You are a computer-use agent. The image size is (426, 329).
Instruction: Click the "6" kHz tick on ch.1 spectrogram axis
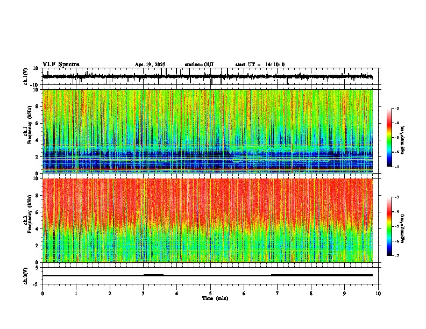tap(37, 123)
